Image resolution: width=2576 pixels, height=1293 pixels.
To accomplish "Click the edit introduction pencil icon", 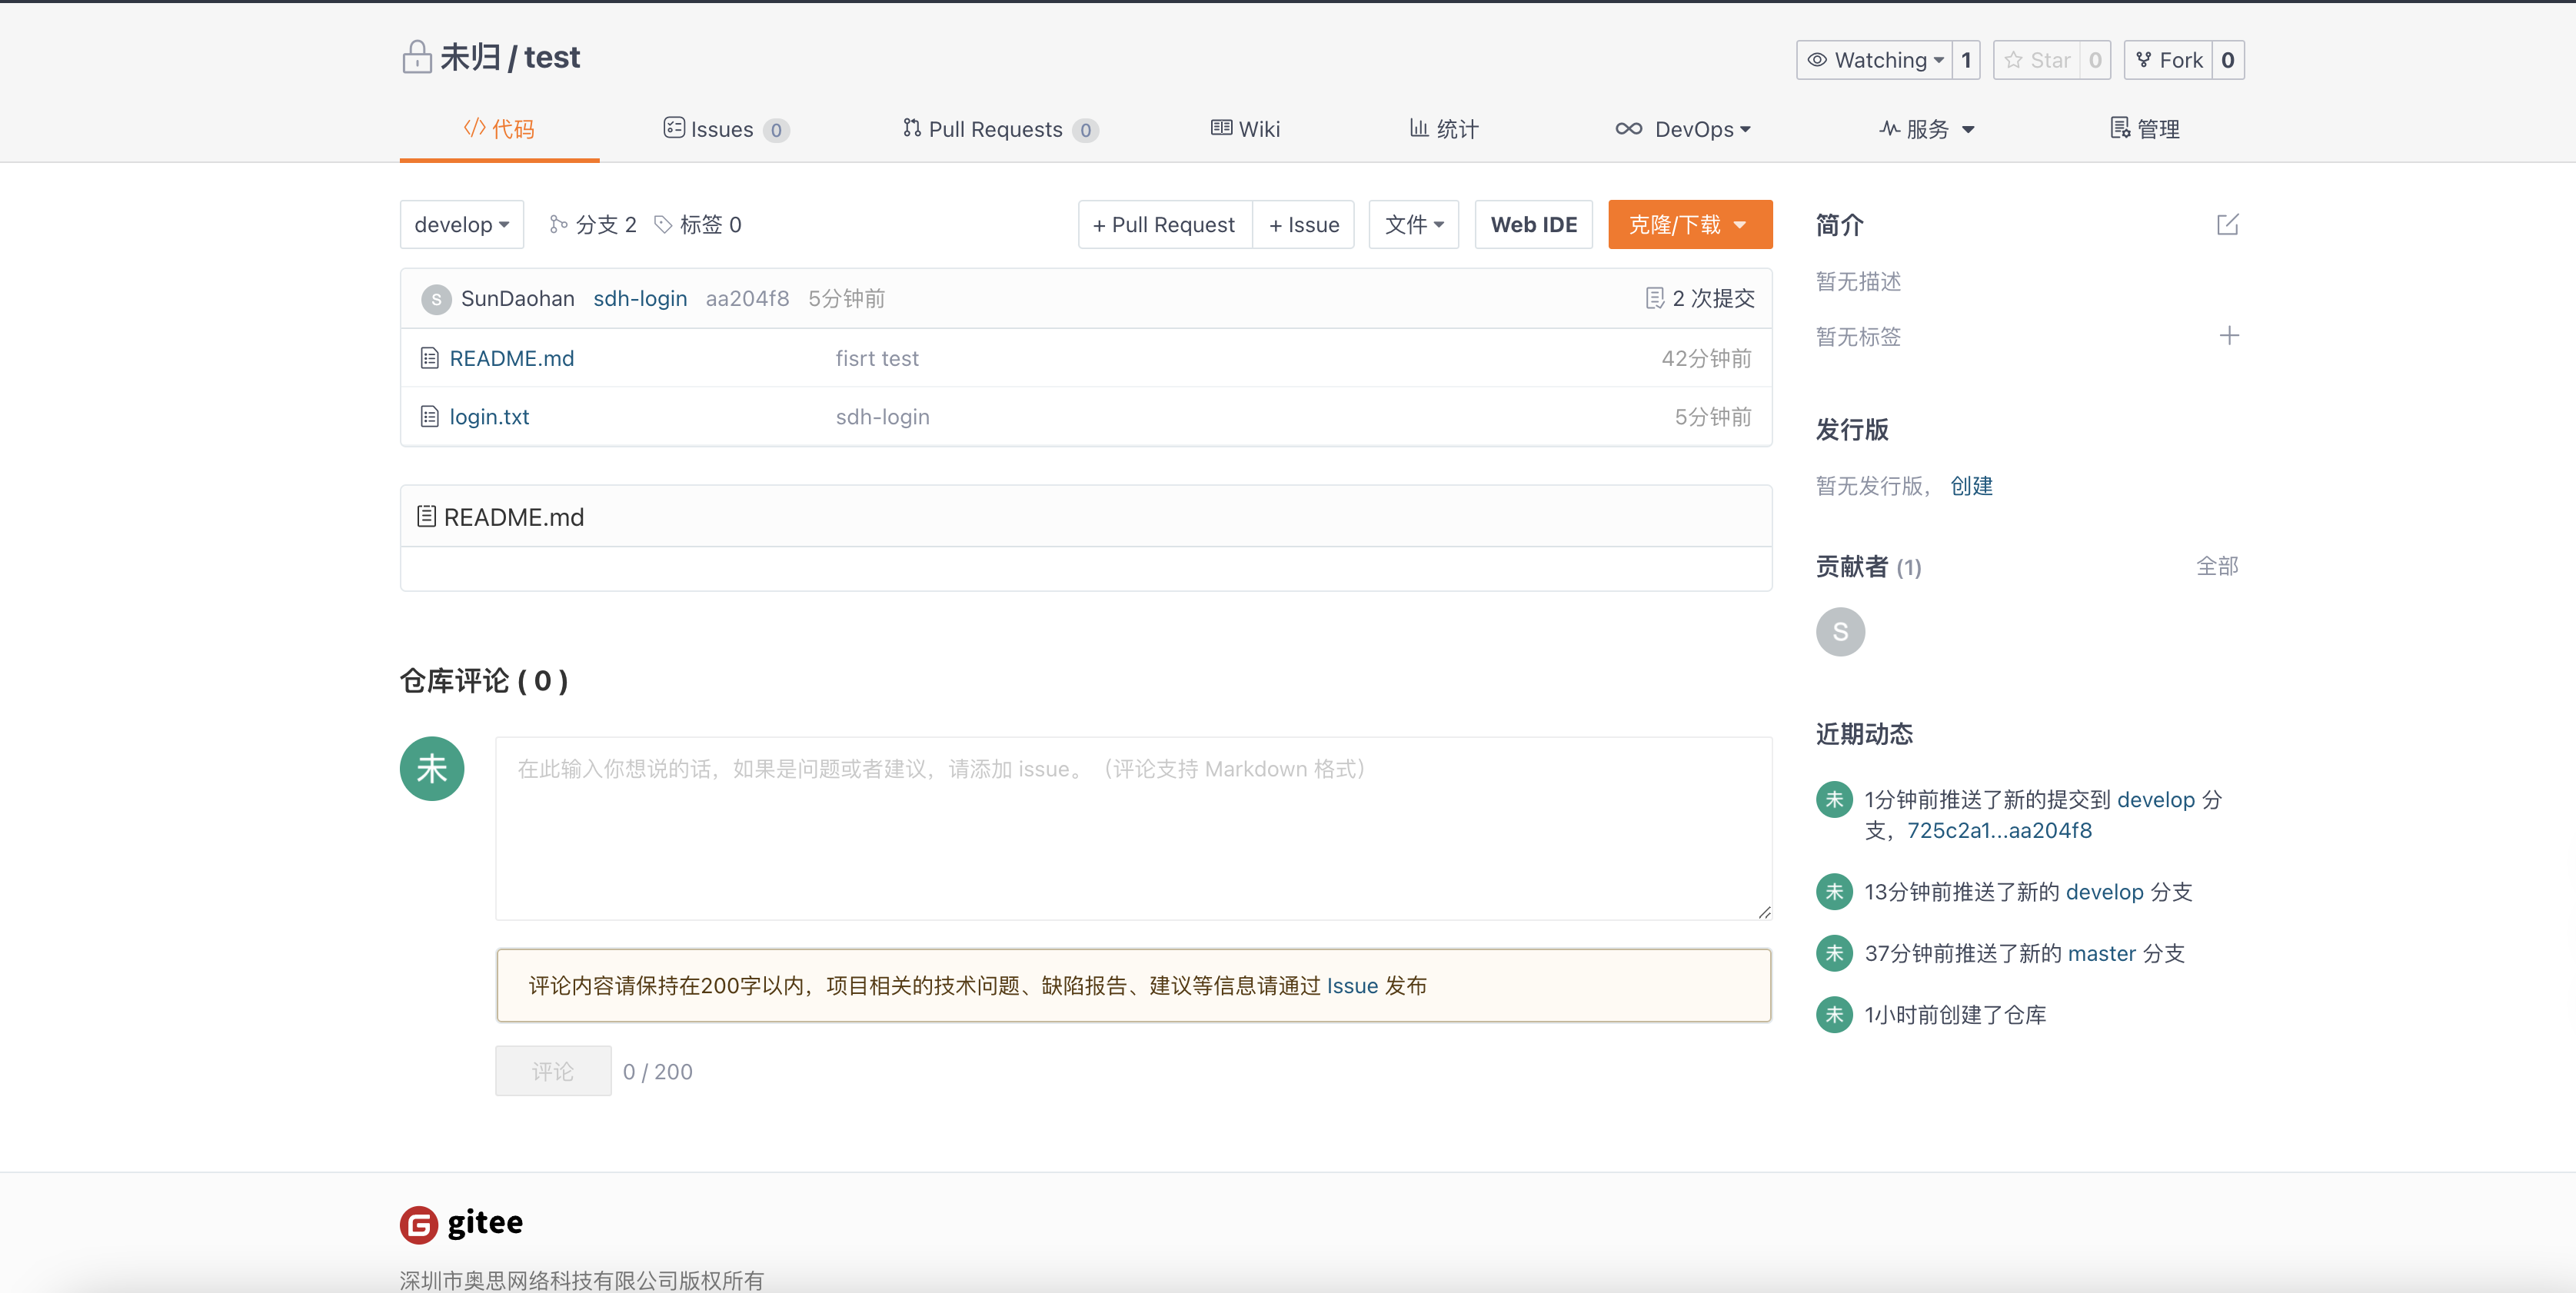I will (2227, 225).
